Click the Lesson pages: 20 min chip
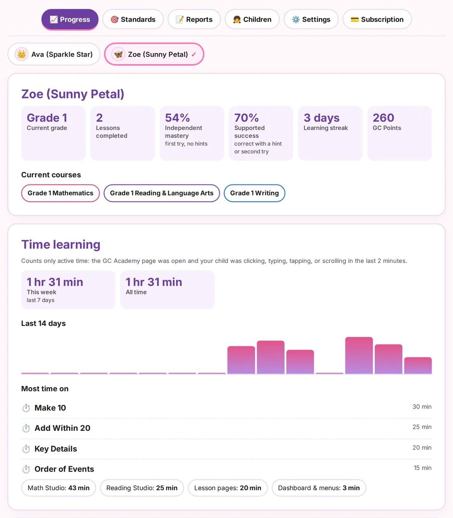The image size is (453, 518). [228, 488]
